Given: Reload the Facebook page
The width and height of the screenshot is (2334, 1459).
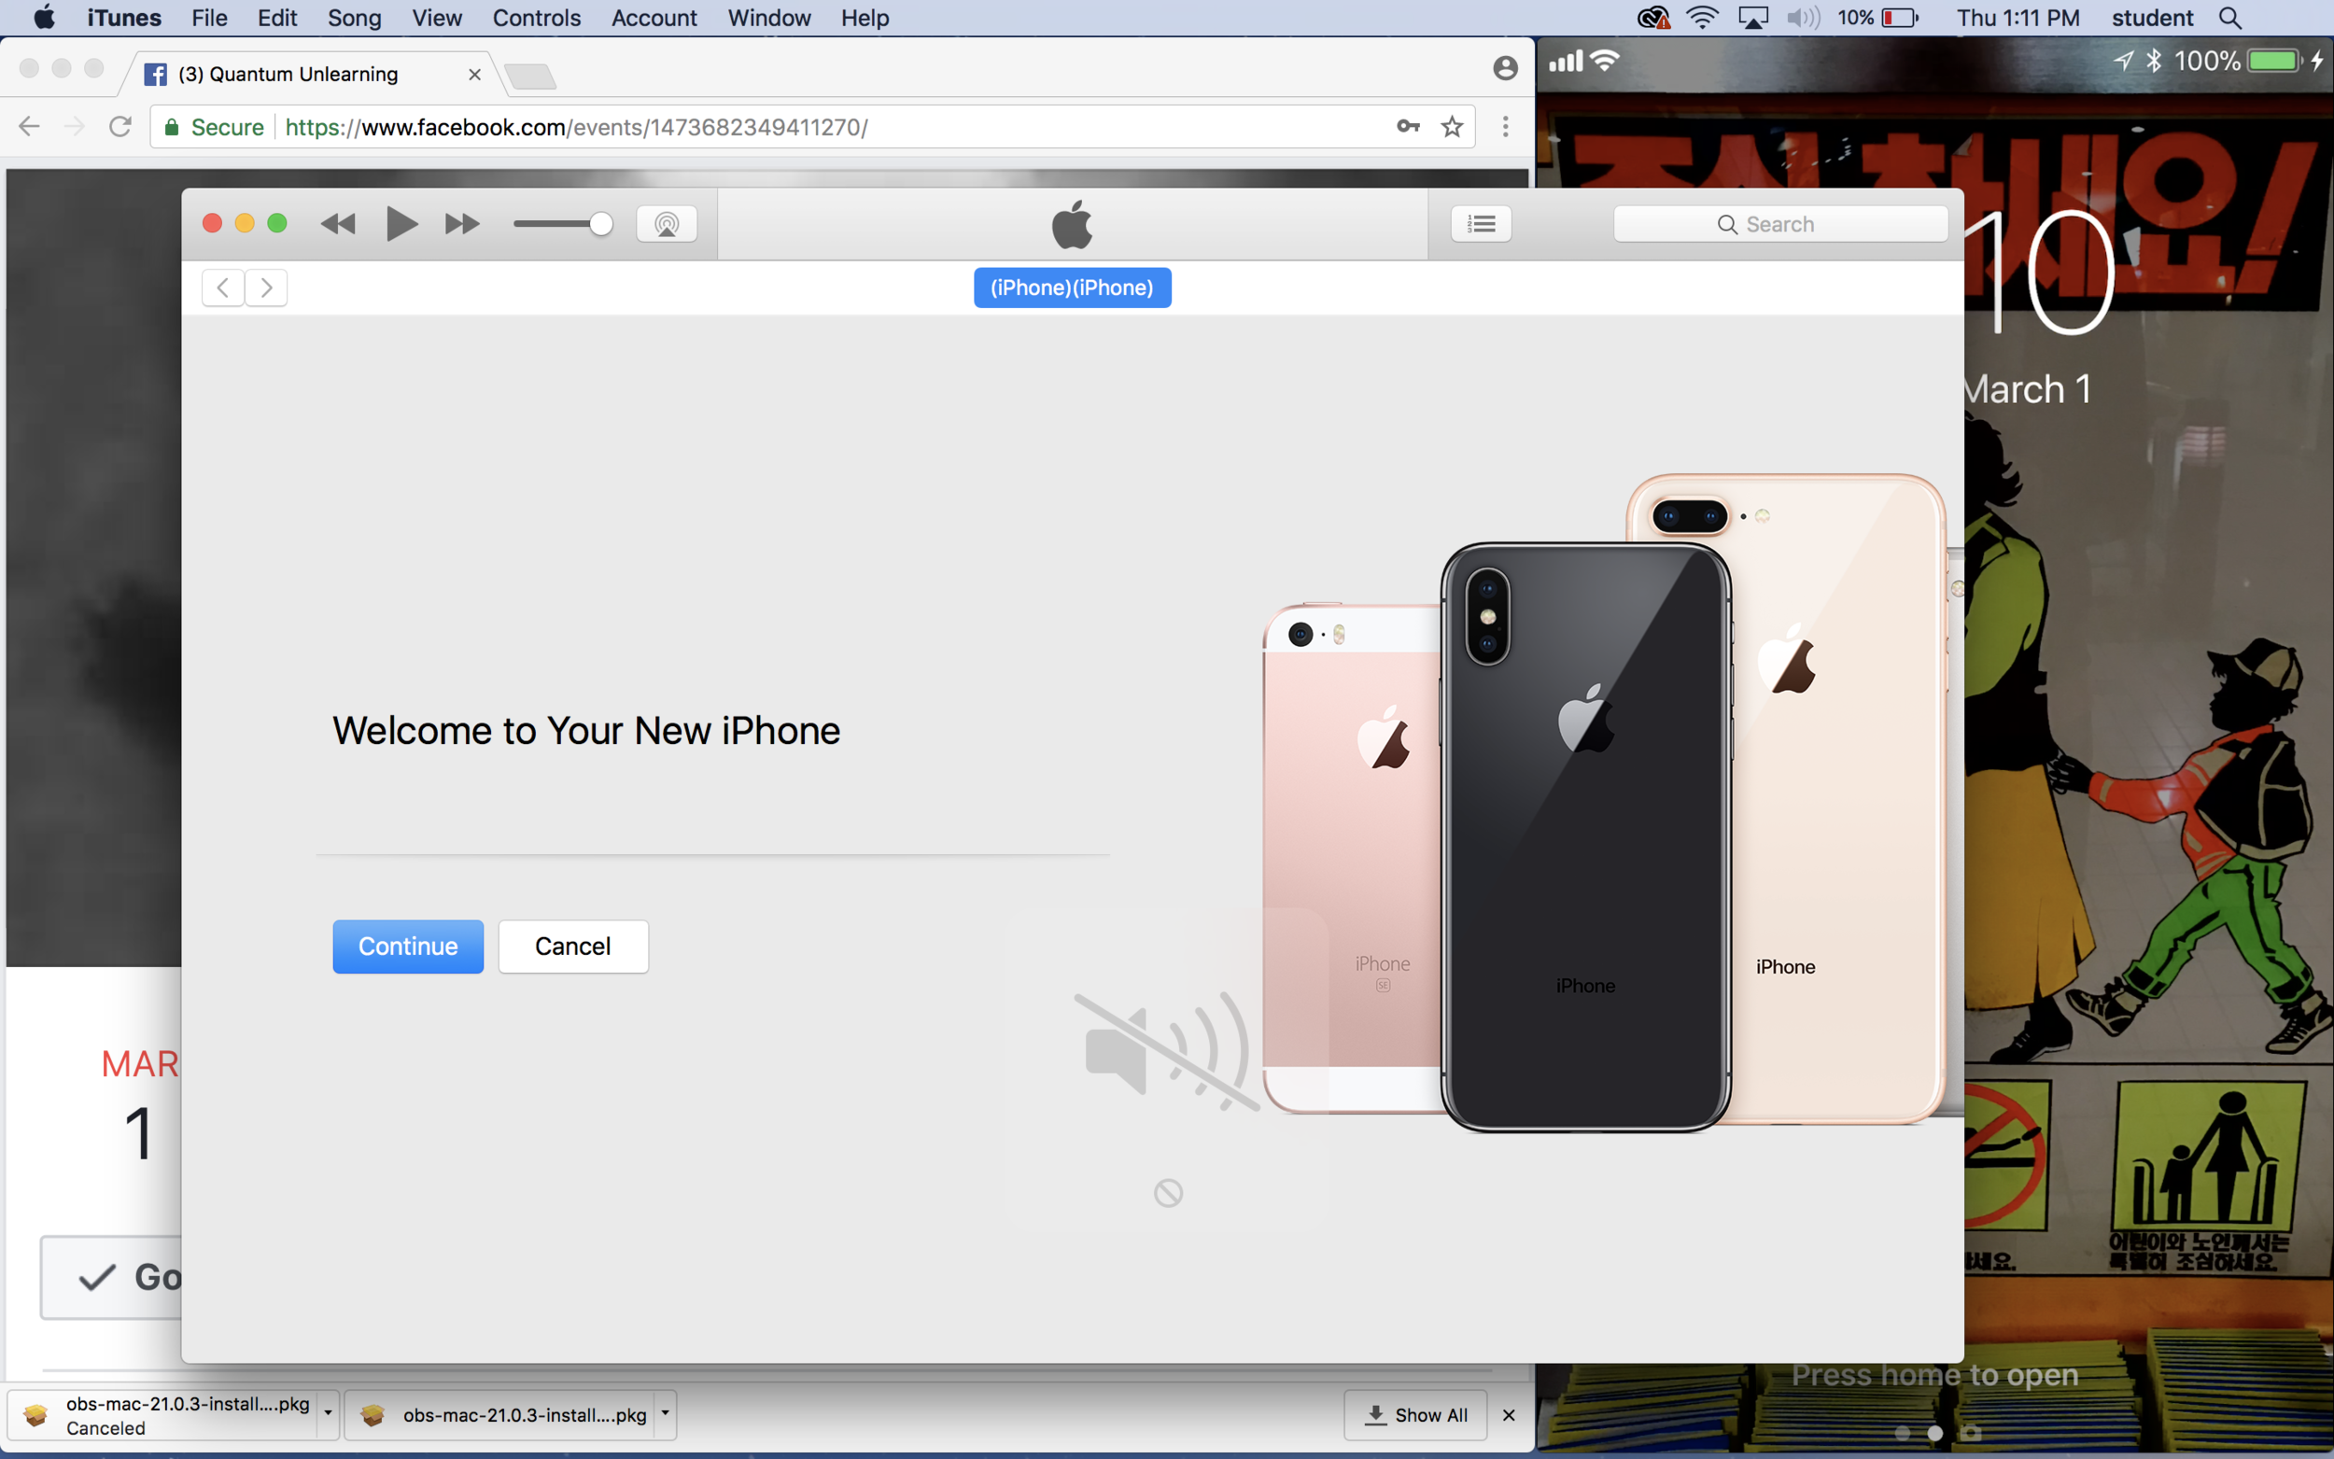Looking at the screenshot, I should 120,126.
